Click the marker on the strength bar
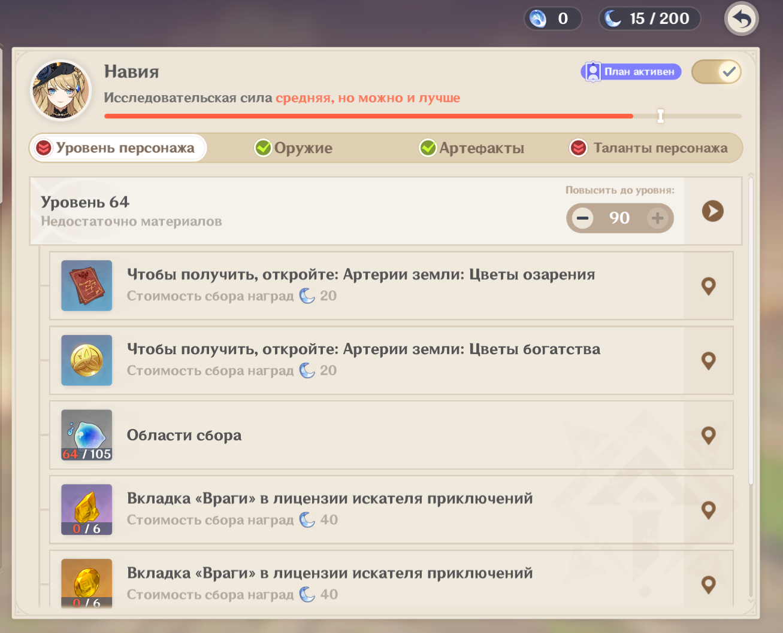 (x=661, y=116)
